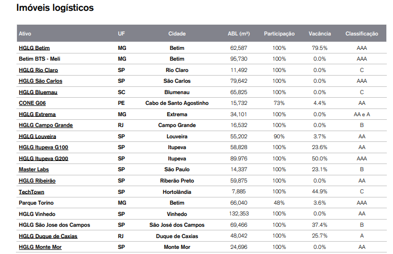Open the HGLG Itupeva G100 link

coord(43,148)
